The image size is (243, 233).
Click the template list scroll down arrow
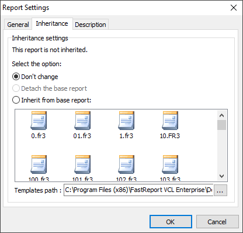pyautogui.click(x=221, y=176)
